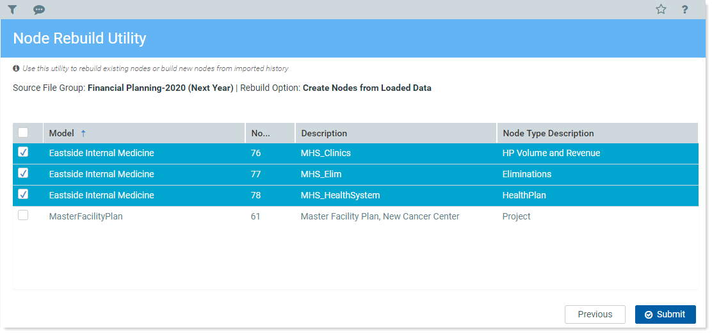
Task: Sort by Node Type Description column header
Action: 548,134
